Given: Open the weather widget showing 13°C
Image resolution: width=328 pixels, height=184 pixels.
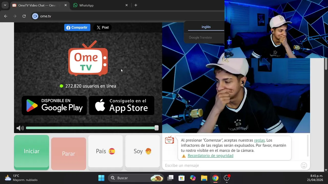Looking at the screenshot, I should pyautogui.click(x=21, y=178).
